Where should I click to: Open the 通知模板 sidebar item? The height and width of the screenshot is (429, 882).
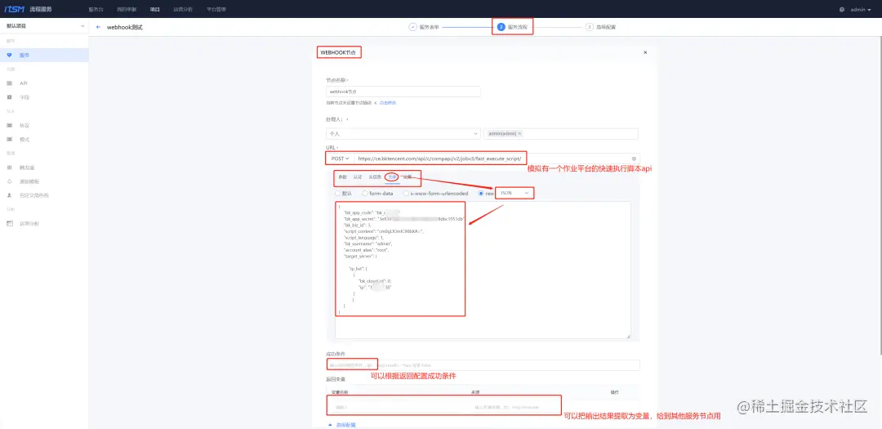[44, 181]
